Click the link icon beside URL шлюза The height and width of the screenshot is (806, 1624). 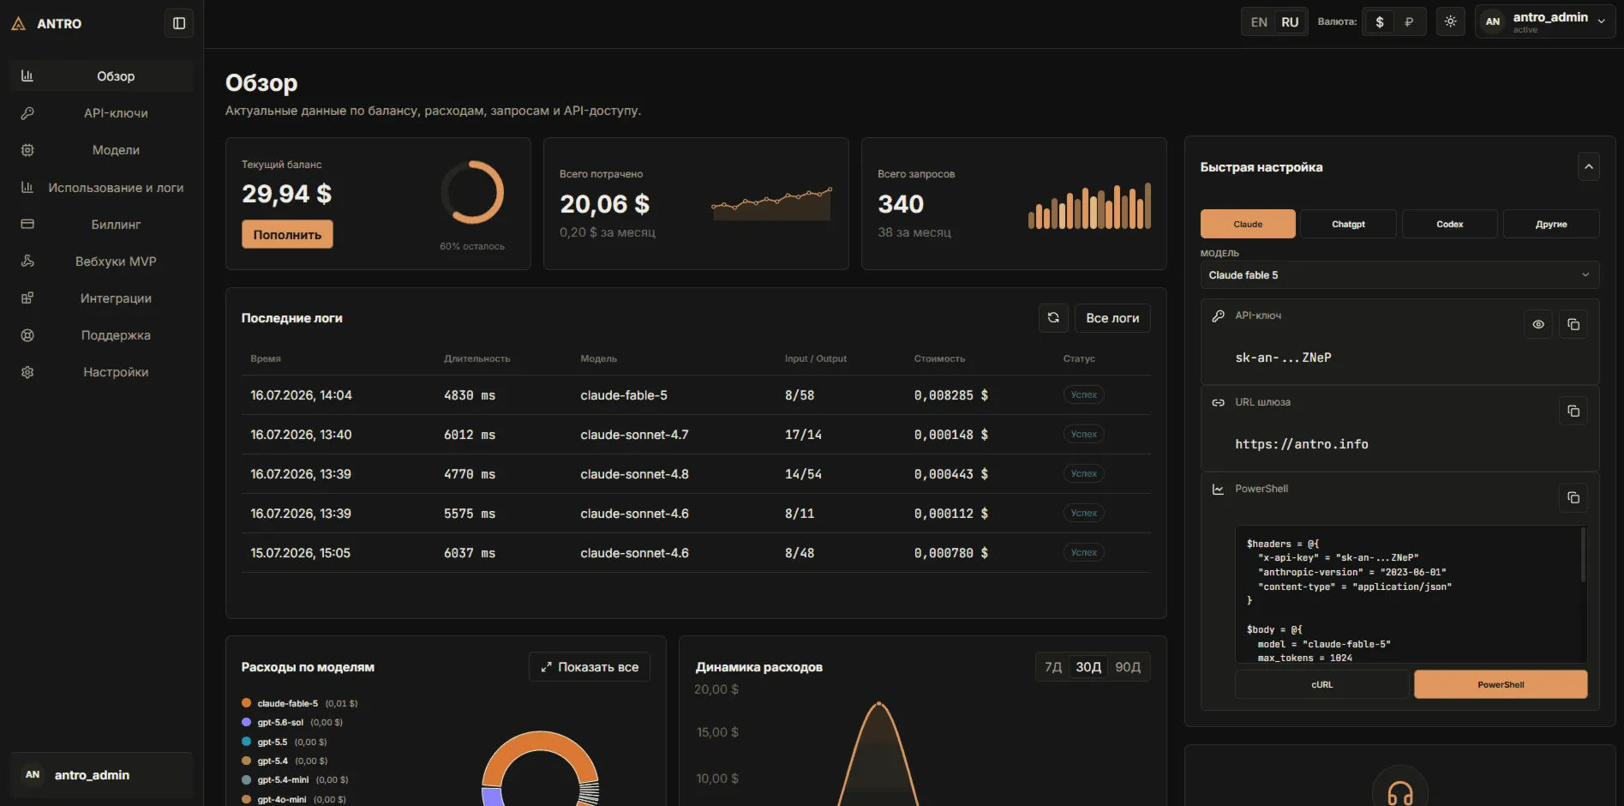pos(1218,402)
